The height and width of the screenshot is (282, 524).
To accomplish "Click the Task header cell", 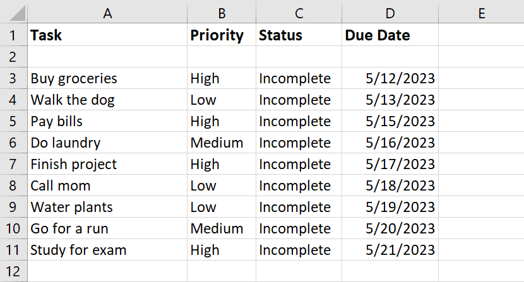I will click(x=107, y=35).
